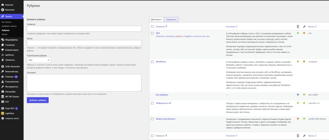Open the Yoast SEO menu label
Image resolution: width=329 pixels, height=140 pixels.
[10, 108]
